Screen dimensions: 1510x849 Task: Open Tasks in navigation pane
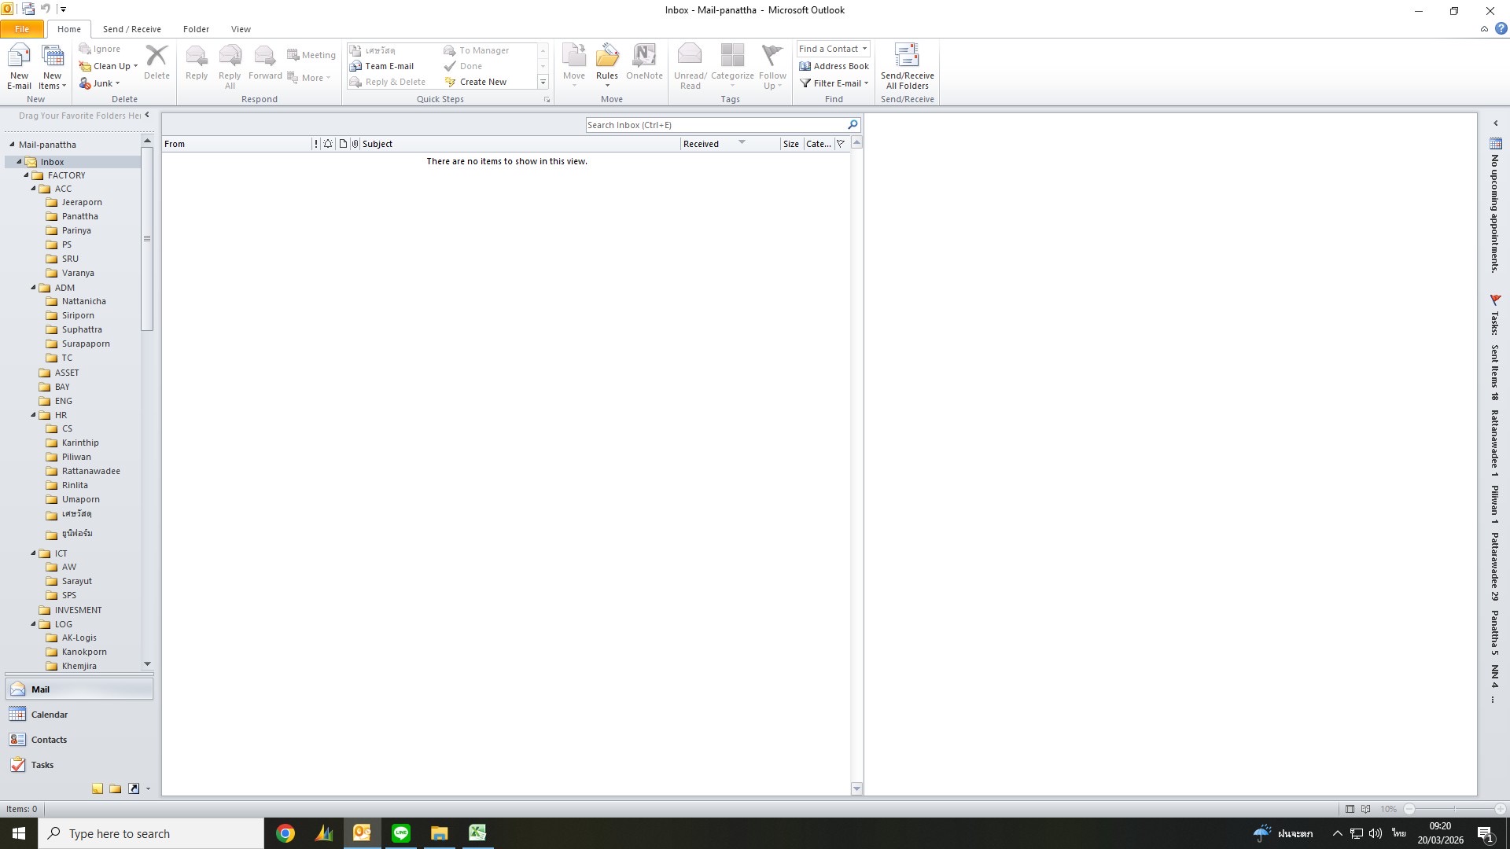coord(42,765)
